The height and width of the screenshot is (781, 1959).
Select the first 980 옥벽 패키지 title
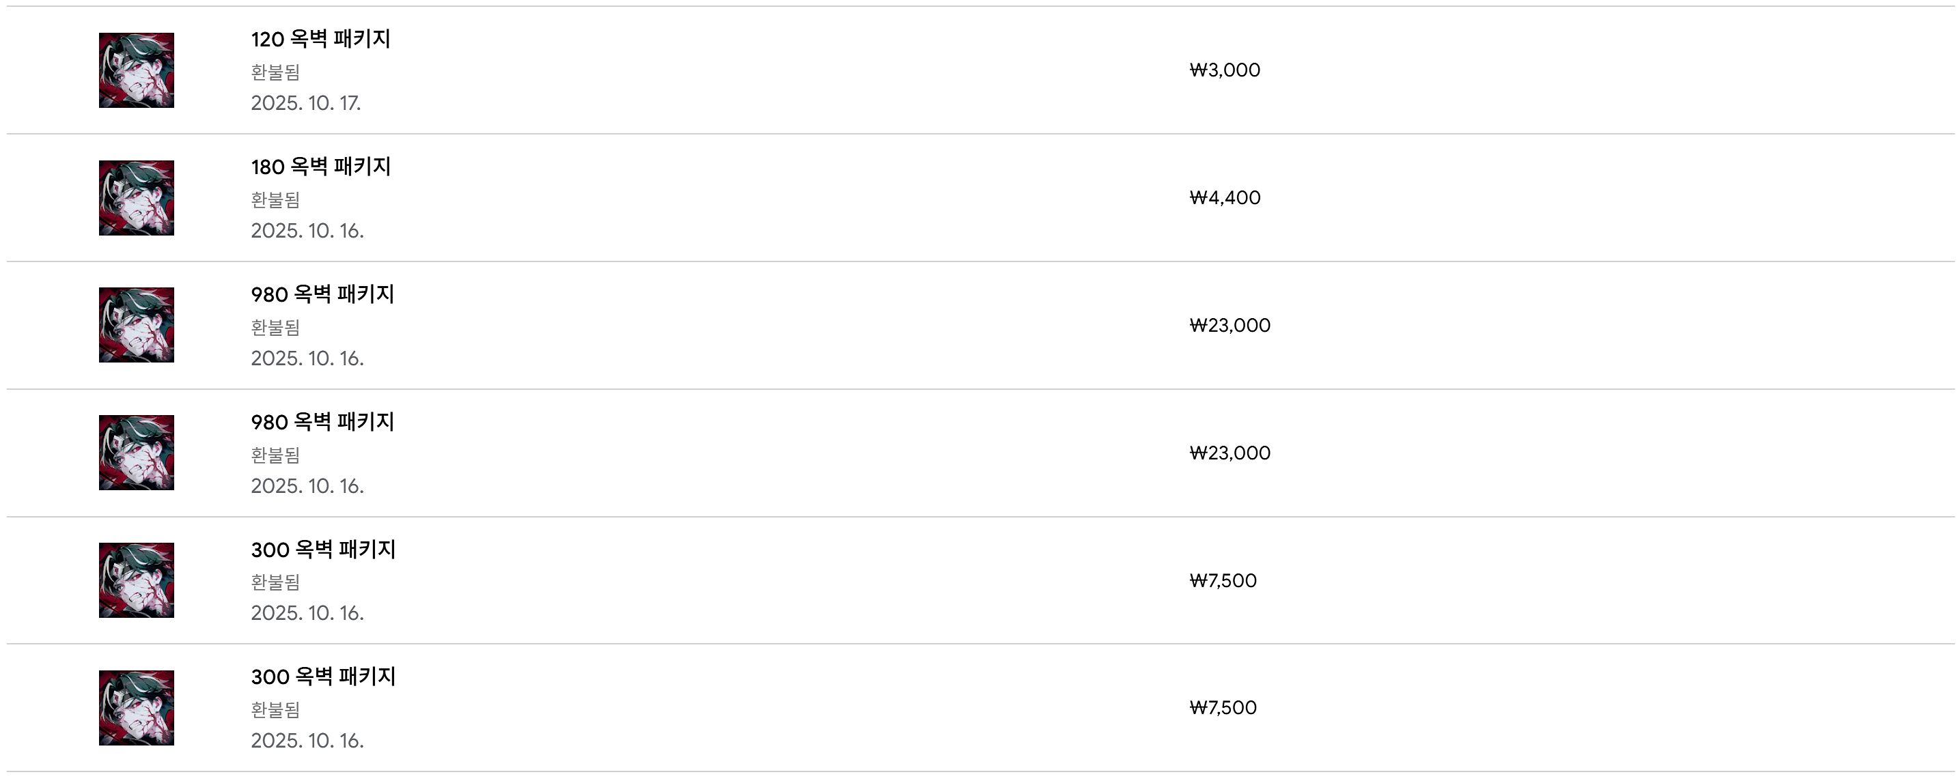[322, 294]
